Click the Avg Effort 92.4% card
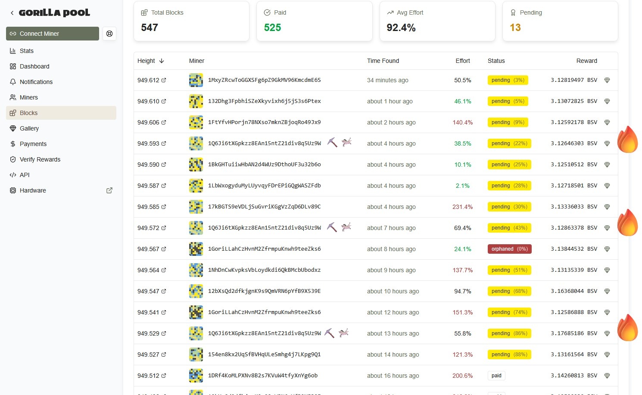This screenshot has width=642, height=395. pyautogui.click(x=437, y=21)
